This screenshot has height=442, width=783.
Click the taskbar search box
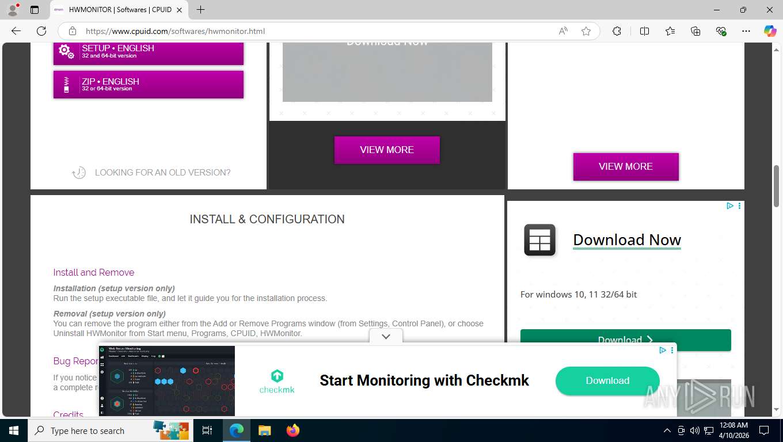(x=110, y=430)
